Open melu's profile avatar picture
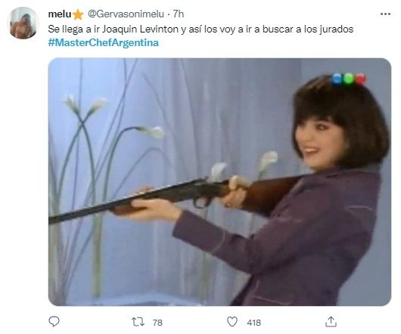This screenshot has height=334, width=401. [x=23, y=23]
